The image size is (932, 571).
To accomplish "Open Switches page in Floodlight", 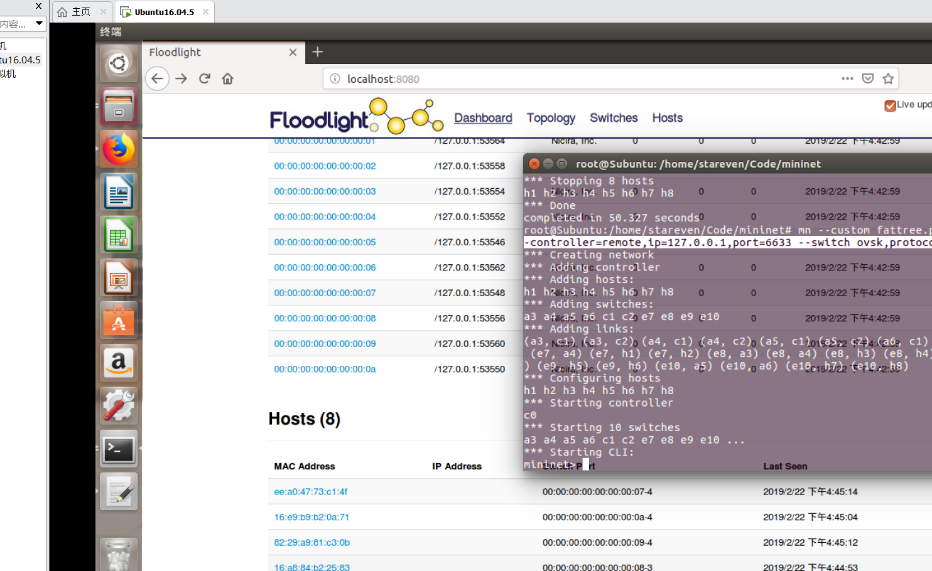I will 614,118.
